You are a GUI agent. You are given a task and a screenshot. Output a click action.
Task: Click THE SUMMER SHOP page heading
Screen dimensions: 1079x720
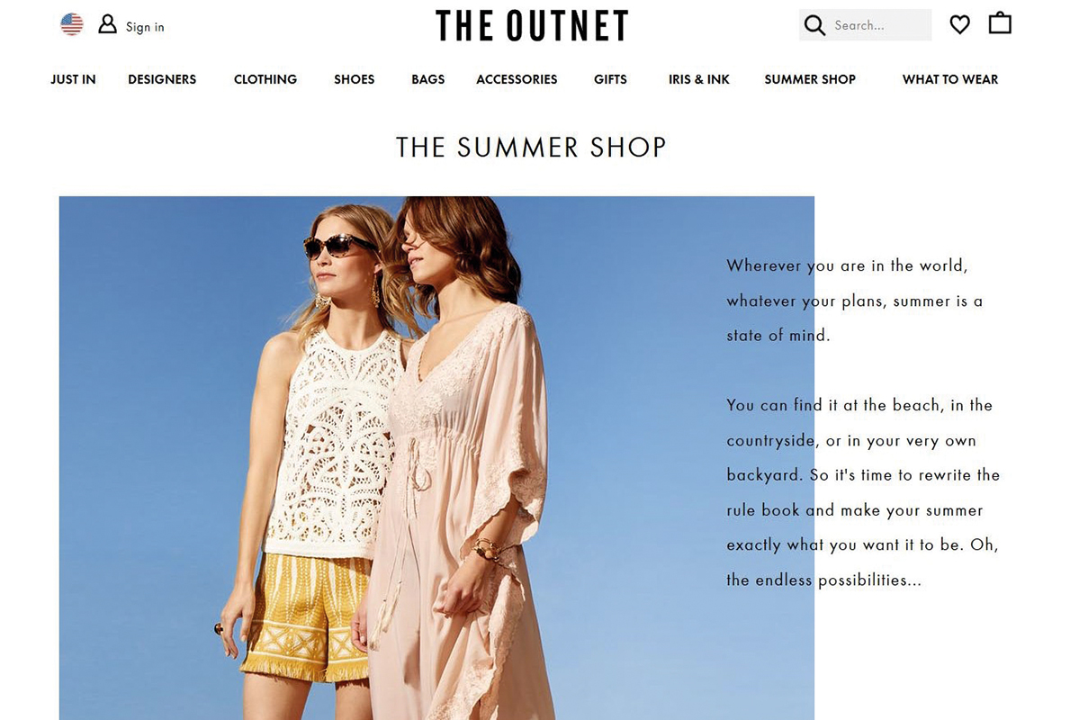tap(531, 147)
